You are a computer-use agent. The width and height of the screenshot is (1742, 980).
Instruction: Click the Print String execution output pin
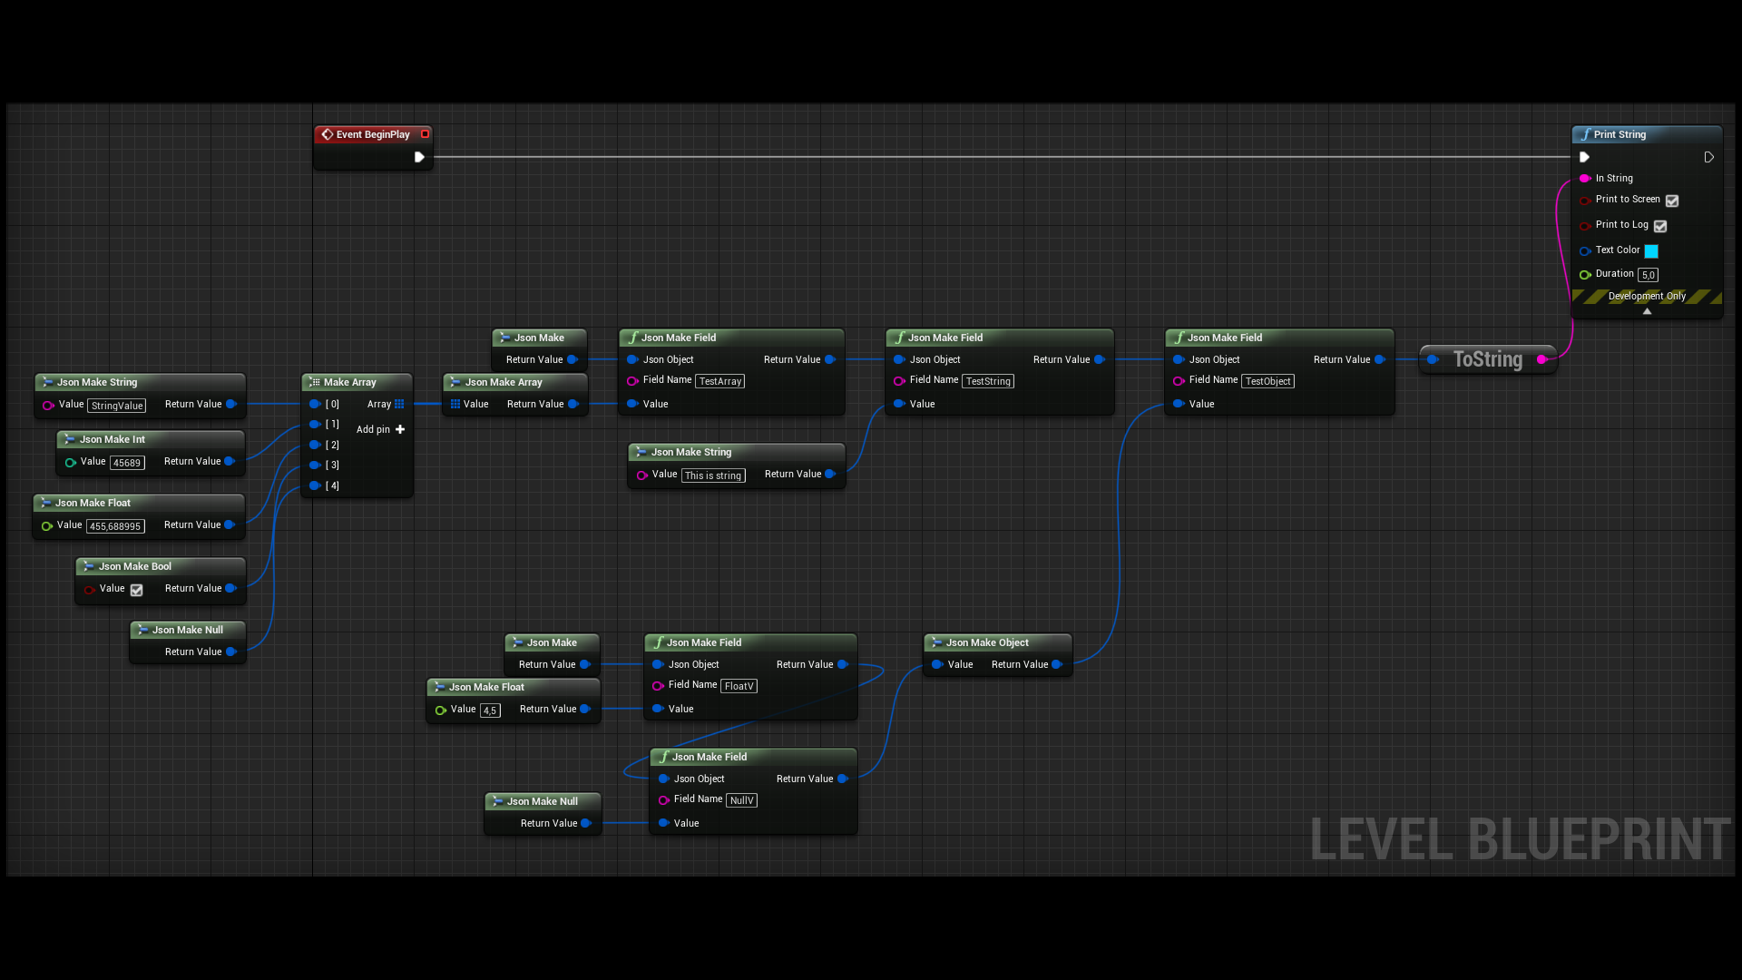pyautogui.click(x=1708, y=157)
